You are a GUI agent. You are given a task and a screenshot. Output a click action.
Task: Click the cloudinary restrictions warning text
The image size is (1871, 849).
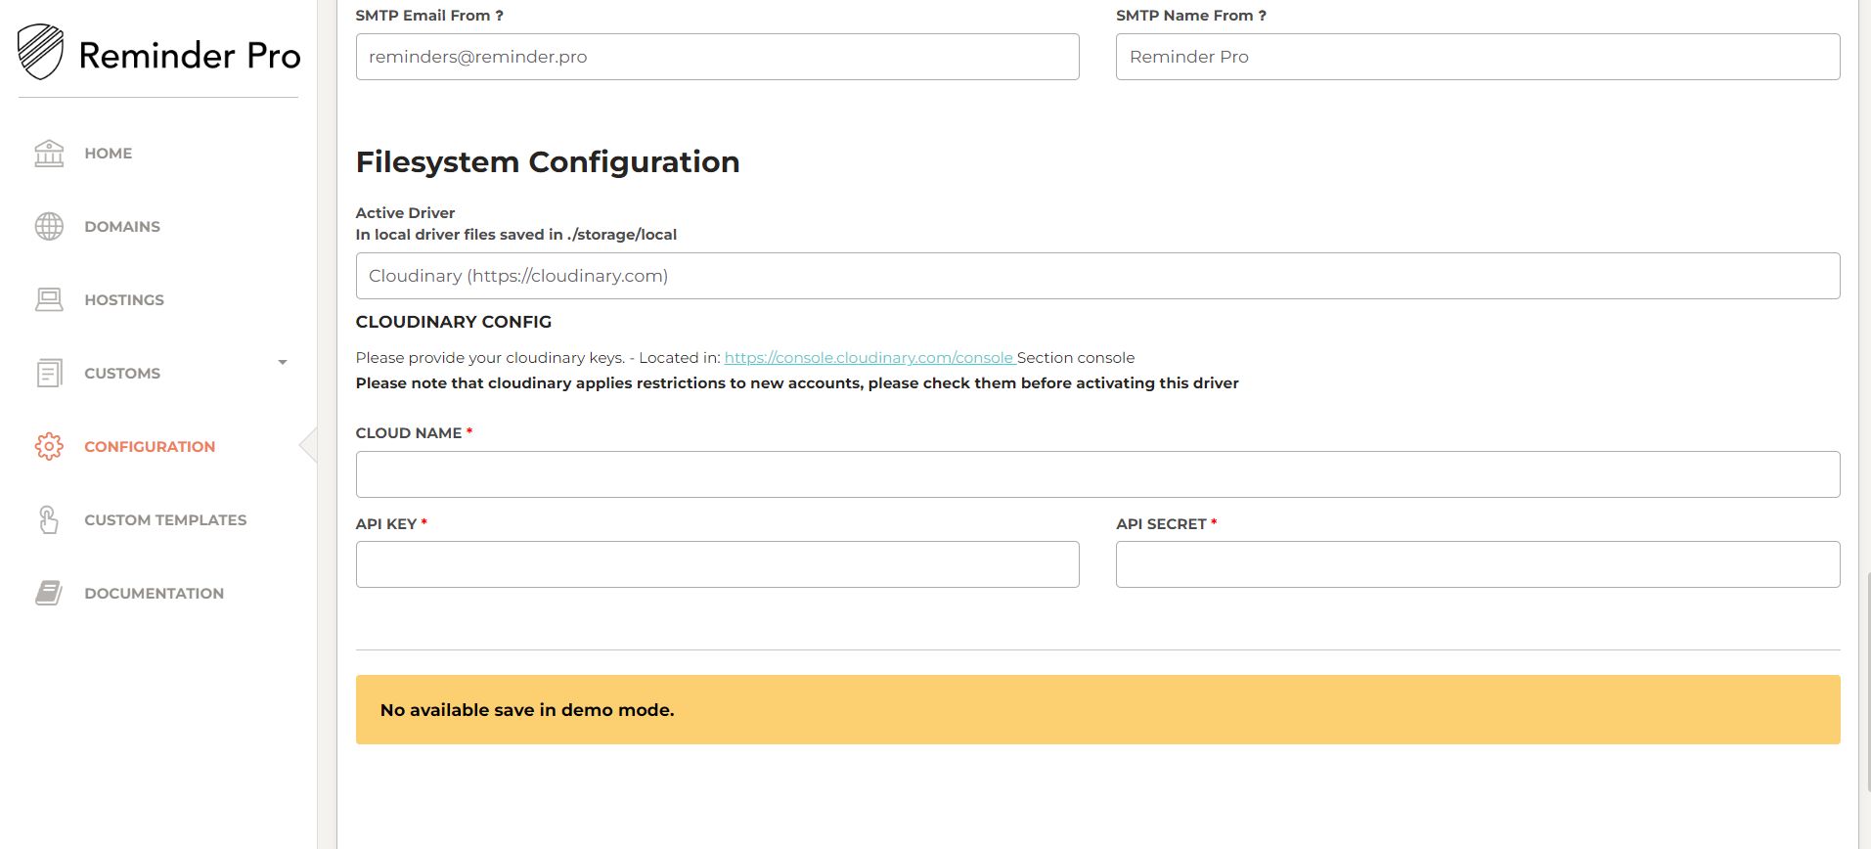pos(797,383)
